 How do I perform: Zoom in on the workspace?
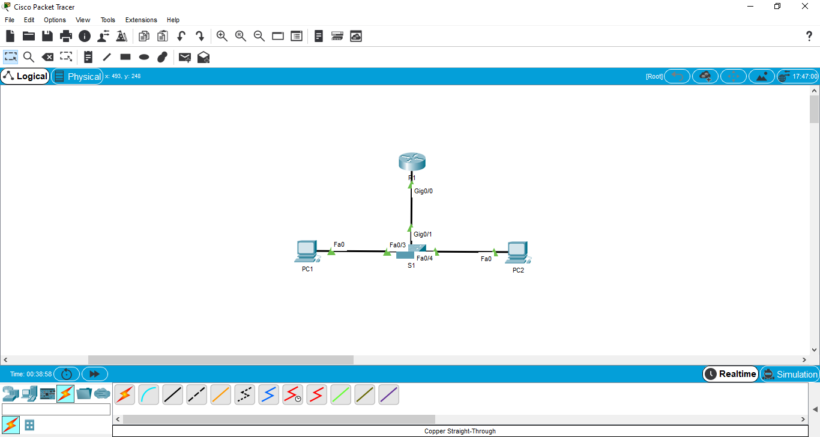pos(222,36)
